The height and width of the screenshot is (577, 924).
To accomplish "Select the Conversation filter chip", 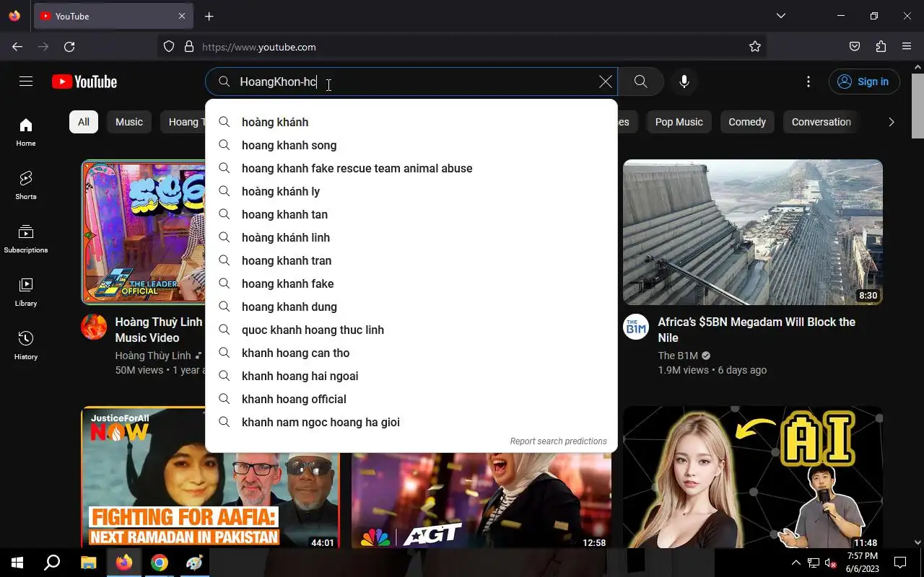I will 821,122.
